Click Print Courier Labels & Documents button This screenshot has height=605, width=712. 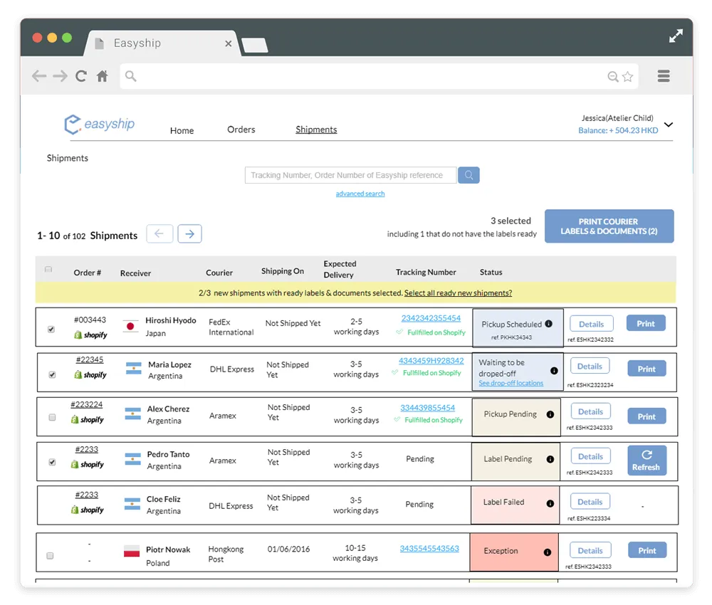coord(609,226)
